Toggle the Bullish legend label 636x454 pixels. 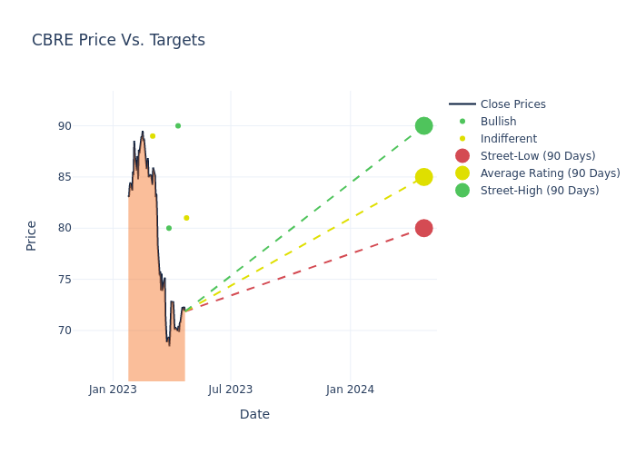[x=498, y=122]
